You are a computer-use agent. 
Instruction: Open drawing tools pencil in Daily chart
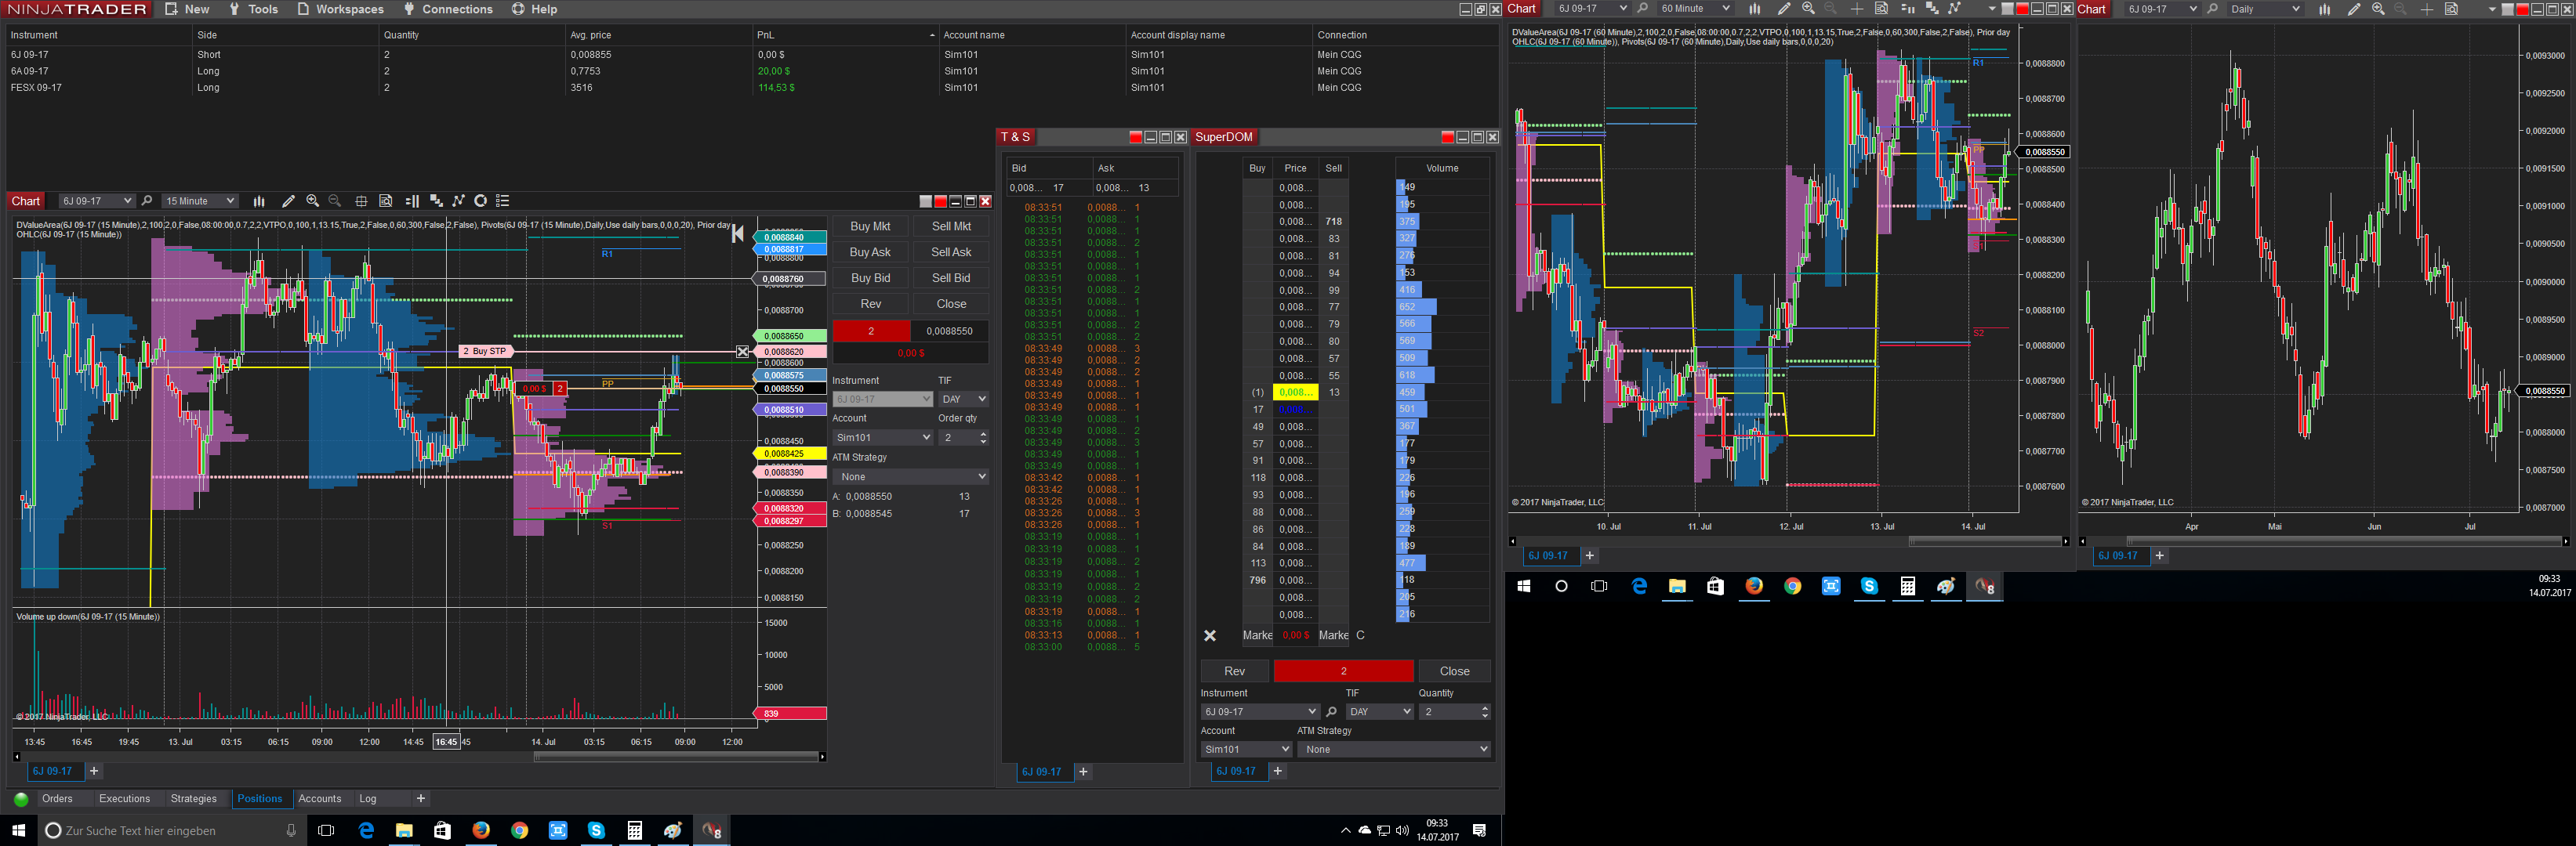click(2353, 9)
